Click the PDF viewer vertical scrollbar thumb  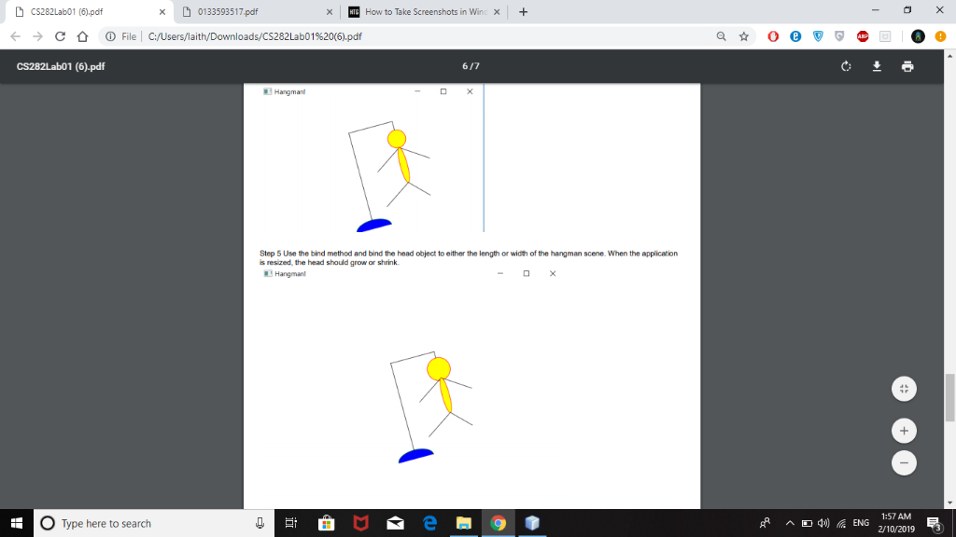[x=949, y=398]
